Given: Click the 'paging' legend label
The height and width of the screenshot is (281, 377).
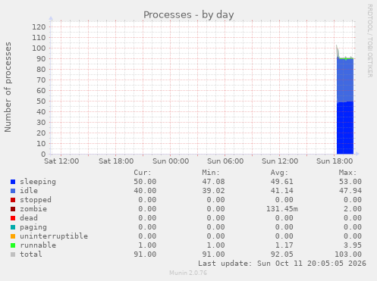Looking at the screenshot, I should [x=33, y=227].
